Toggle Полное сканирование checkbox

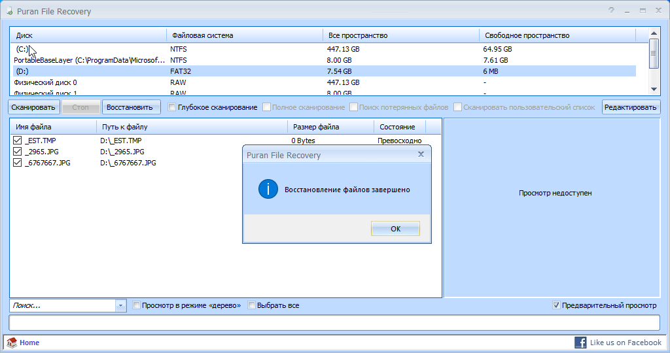[x=267, y=107]
